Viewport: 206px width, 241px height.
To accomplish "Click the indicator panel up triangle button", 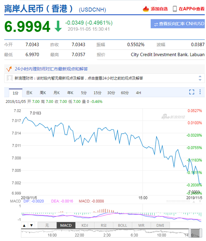I will point(24,226).
